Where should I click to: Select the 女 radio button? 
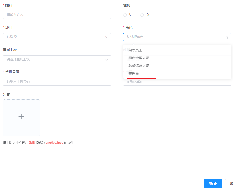coord(142,15)
